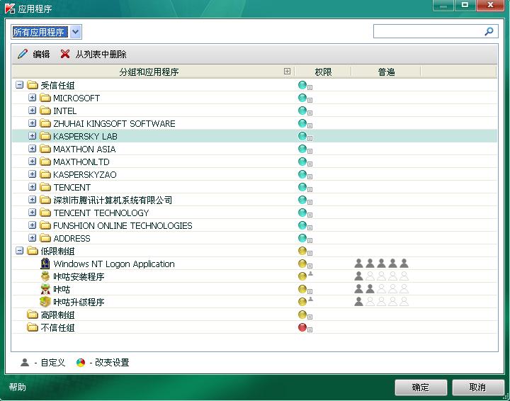Click yellow rights icon for 咔咕升级程序
This screenshot has height=401, width=510.
(x=302, y=302)
